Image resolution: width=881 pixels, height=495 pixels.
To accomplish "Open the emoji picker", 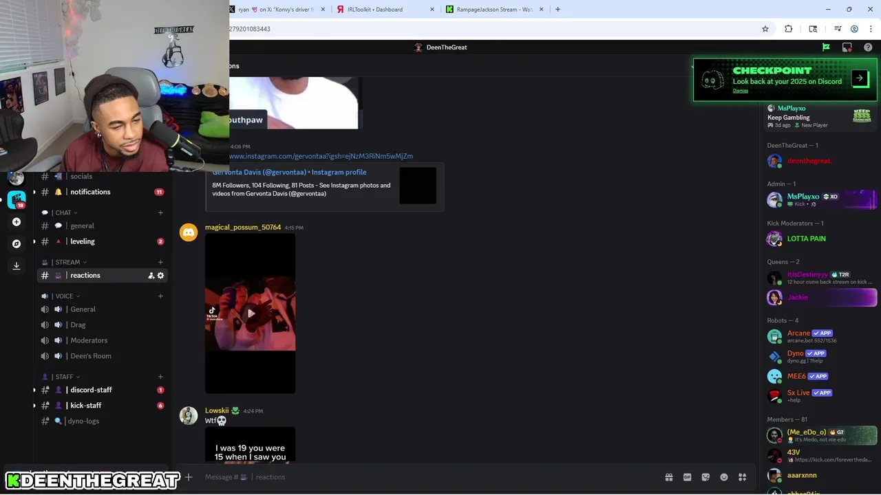I will [x=724, y=477].
